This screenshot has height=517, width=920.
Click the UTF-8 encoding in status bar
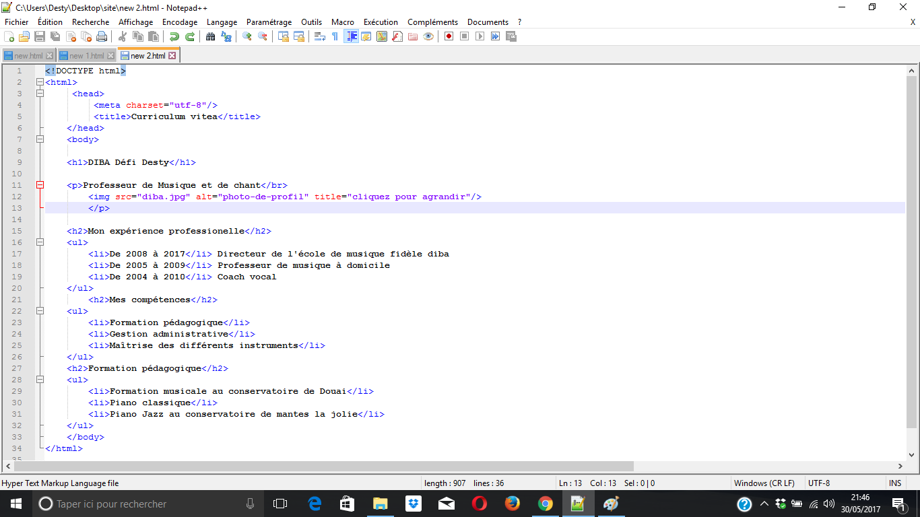click(818, 483)
